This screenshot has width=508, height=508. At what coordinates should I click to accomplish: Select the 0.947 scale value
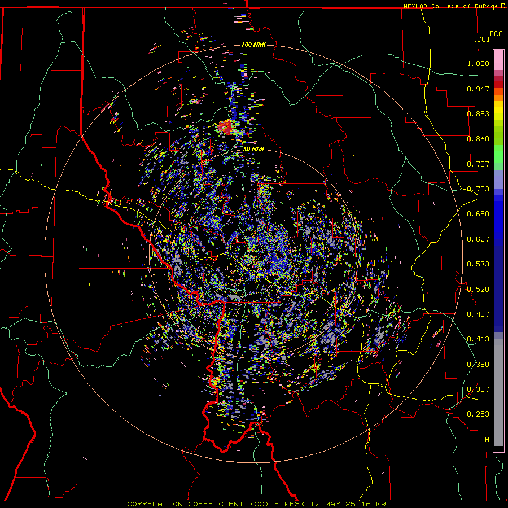click(478, 89)
